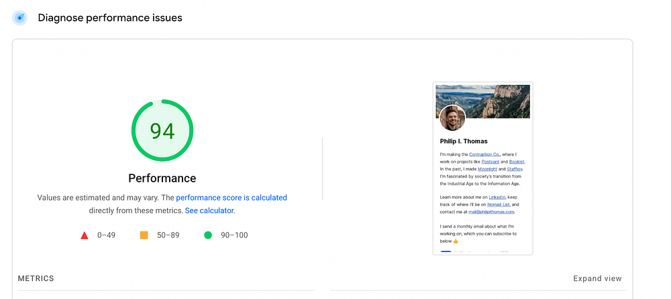The width and height of the screenshot is (671, 299).
Task: Open the 'See calculator' link
Action: tap(209, 211)
